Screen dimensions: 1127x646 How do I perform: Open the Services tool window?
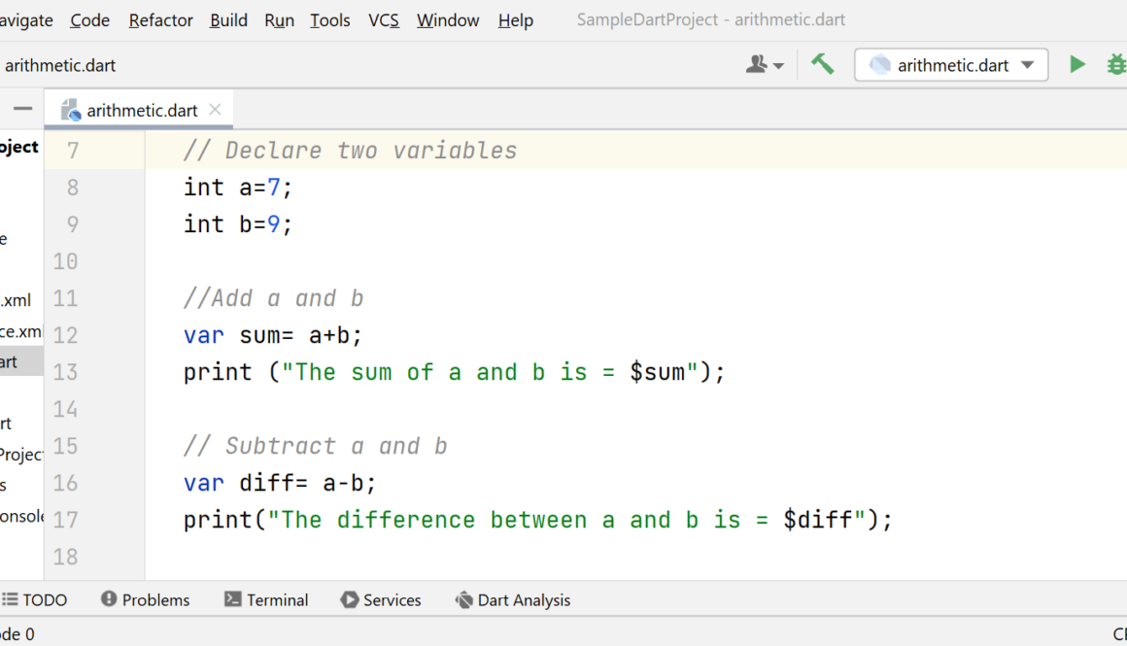pos(381,600)
